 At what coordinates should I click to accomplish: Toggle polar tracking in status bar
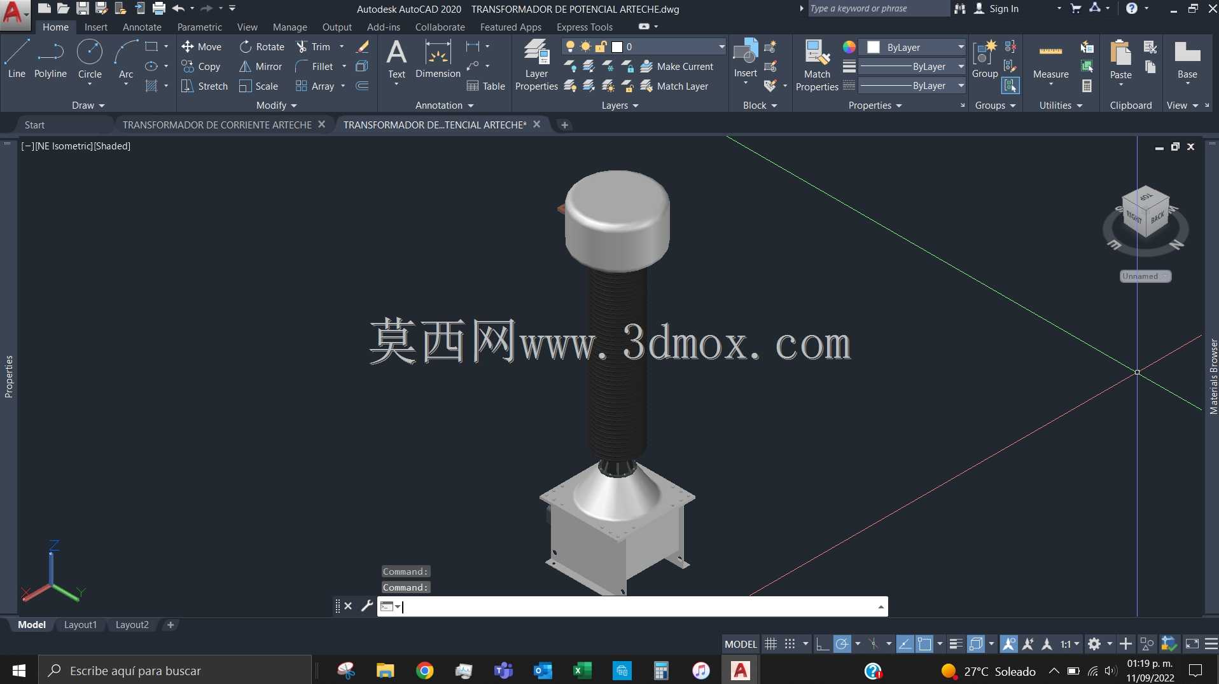[842, 644]
